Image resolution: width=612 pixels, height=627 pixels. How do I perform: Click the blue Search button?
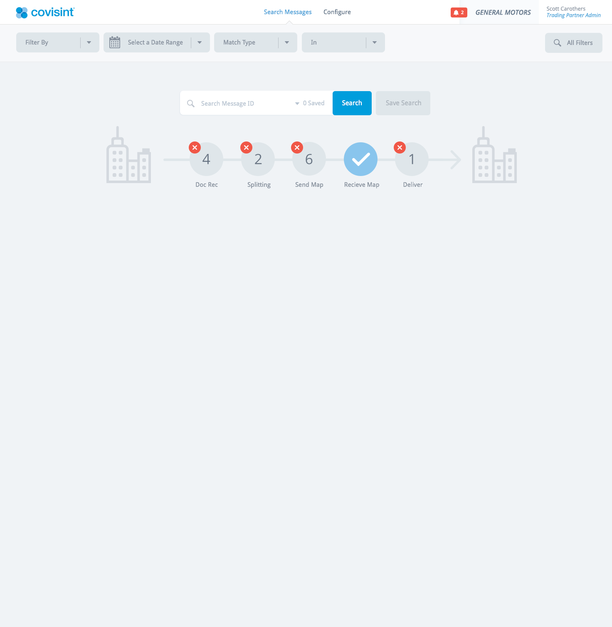coord(352,103)
